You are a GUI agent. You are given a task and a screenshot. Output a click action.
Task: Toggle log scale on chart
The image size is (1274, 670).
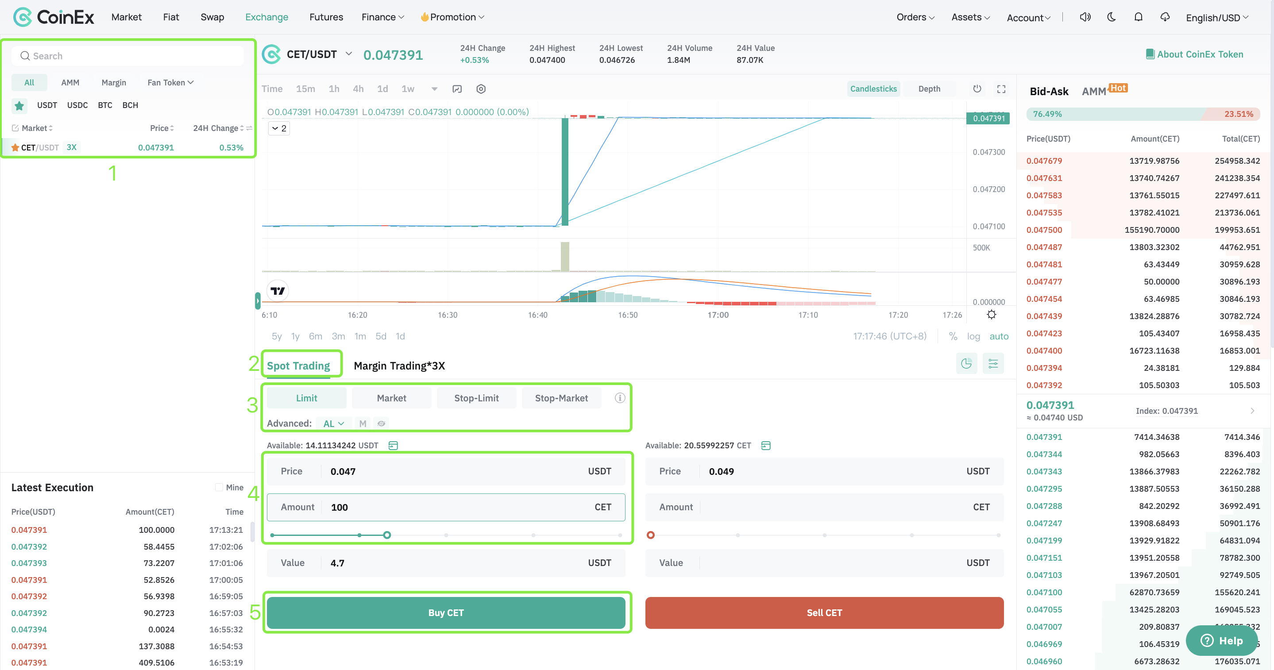[x=973, y=336]
